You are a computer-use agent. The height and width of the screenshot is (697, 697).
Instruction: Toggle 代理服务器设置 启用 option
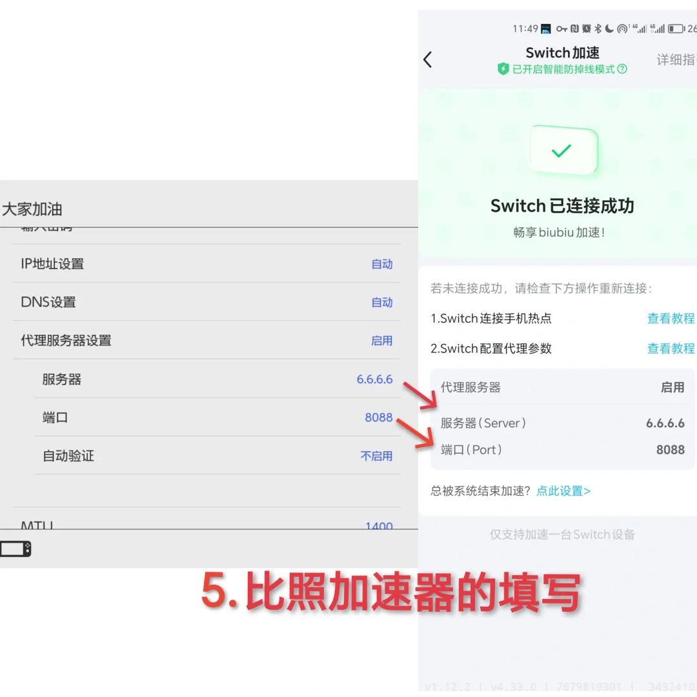pos(382,341)
